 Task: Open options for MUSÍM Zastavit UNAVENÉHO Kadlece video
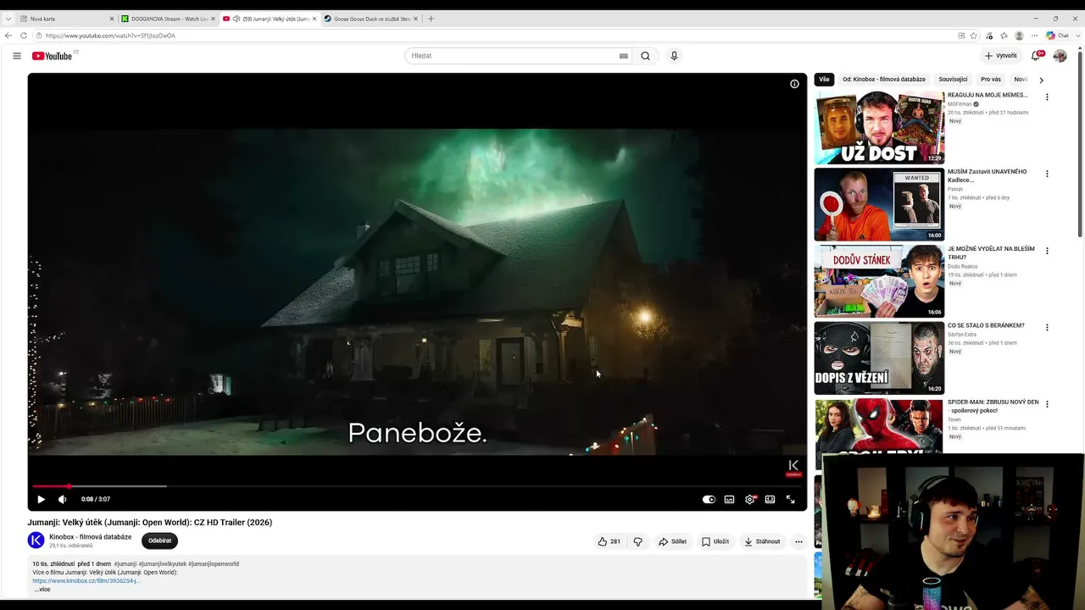[1047, 174]
